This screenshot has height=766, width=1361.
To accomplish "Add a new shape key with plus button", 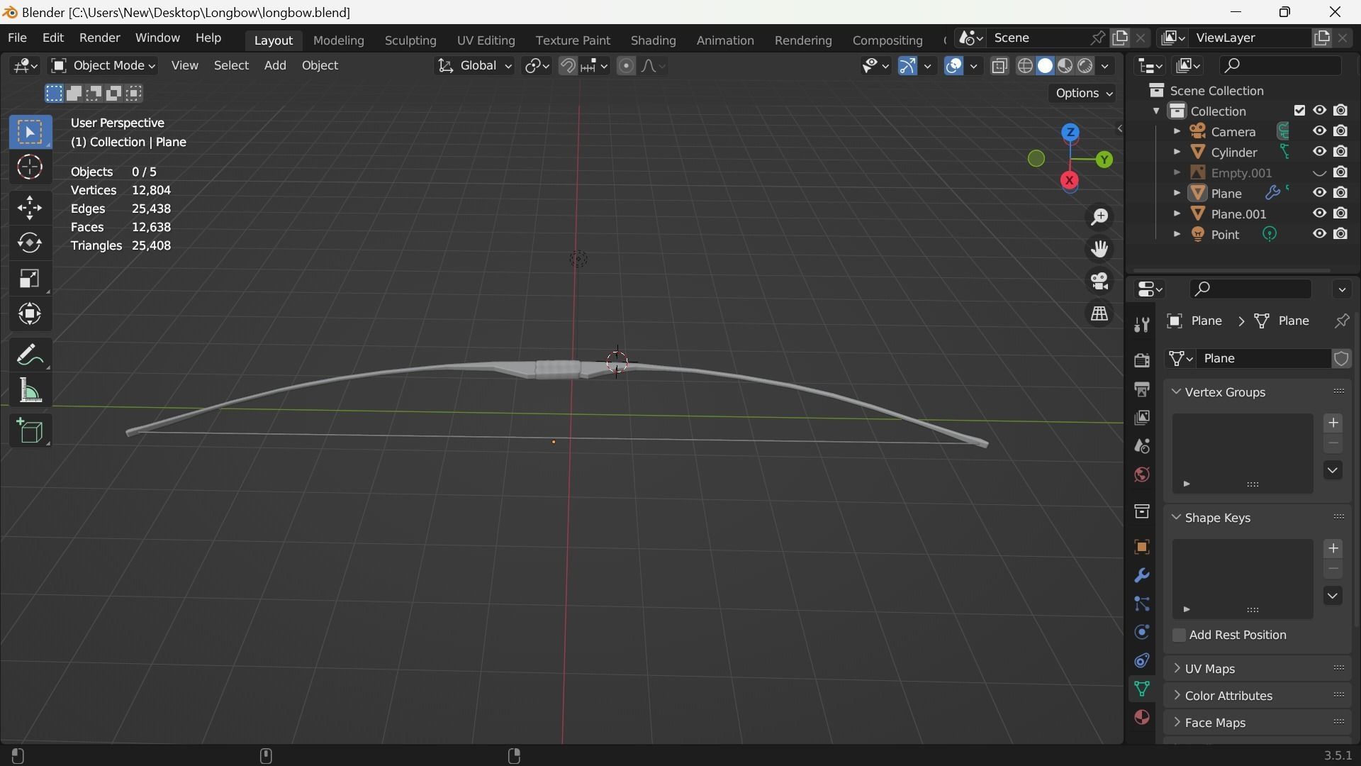I will pos(1333,548).
